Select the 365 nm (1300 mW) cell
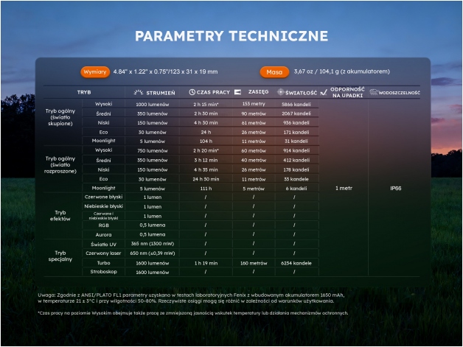 [x=153, y=244]
